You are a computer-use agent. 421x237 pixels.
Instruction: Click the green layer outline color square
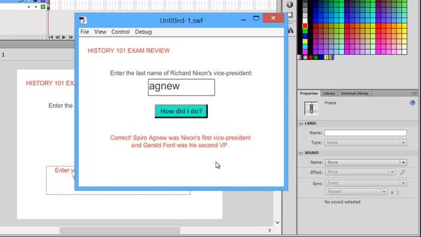tap(43, 7)
